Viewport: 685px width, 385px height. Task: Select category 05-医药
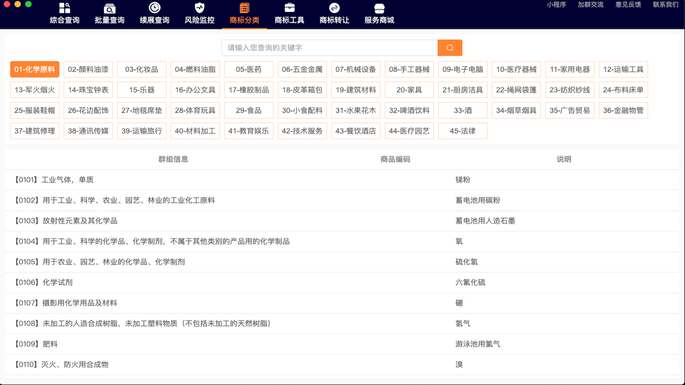tap(248, 69)
